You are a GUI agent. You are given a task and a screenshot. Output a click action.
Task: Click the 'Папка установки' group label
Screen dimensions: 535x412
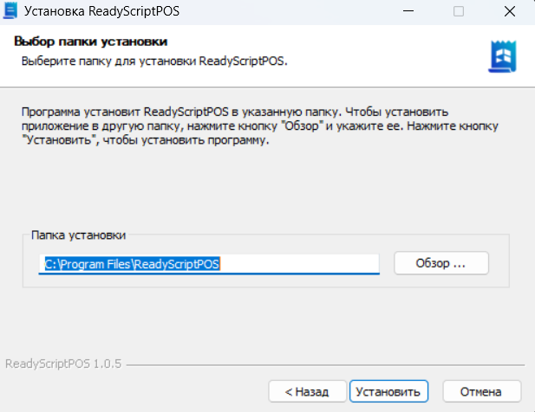click(79, 235)
